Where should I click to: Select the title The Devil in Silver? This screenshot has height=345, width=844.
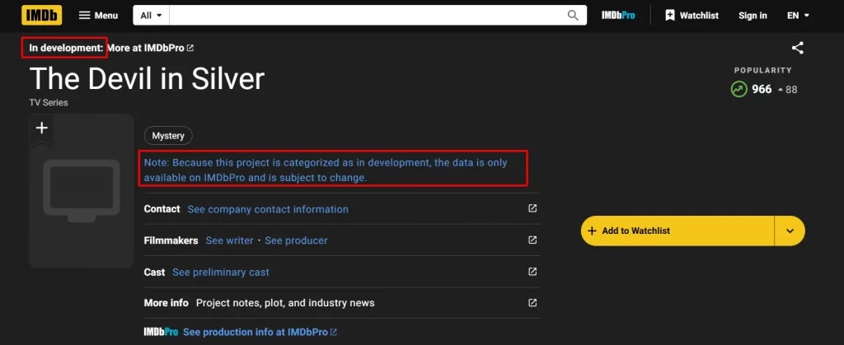[147, 78]
